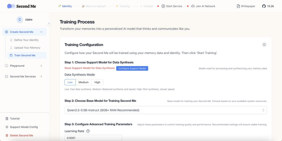This screenshot has width=282, height=141.
Task: Expand the Playground menu
Action: click(41, 66)
